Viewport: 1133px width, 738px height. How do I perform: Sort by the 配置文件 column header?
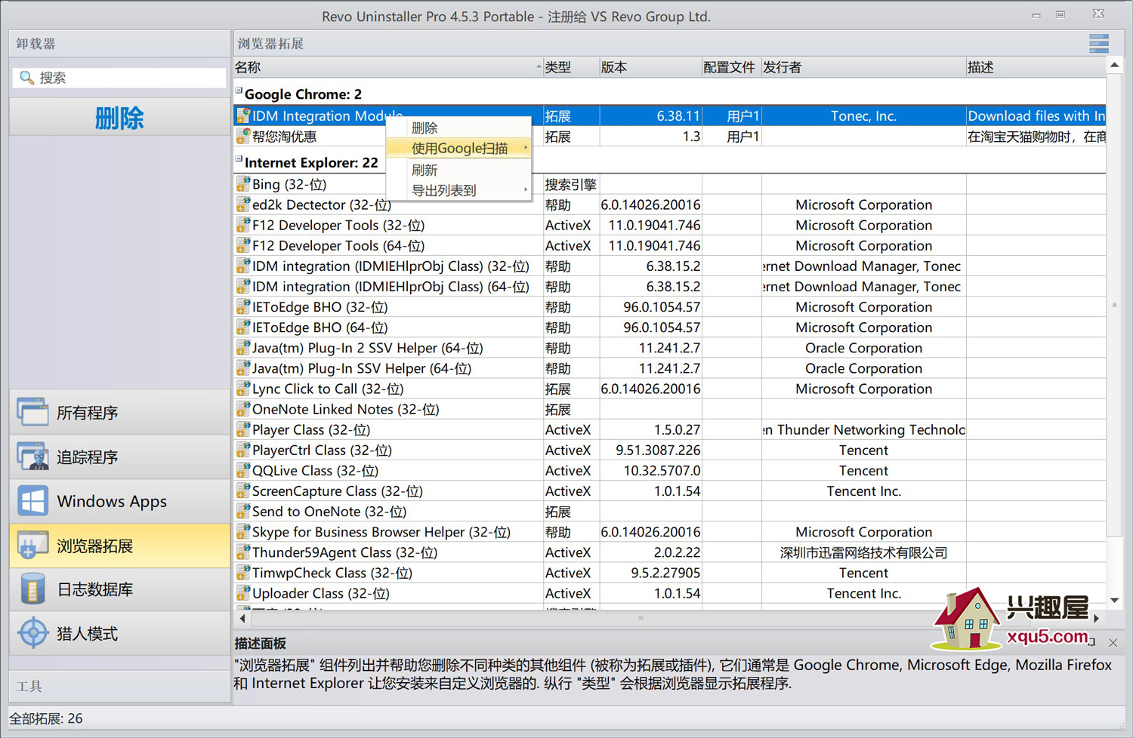tap(730, 67)
